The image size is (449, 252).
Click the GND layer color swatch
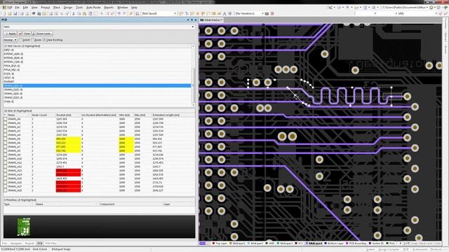pyautogui.click(x=267, y=244)
